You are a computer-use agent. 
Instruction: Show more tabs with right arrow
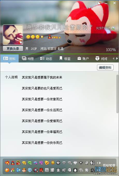[x=117, y=59]
